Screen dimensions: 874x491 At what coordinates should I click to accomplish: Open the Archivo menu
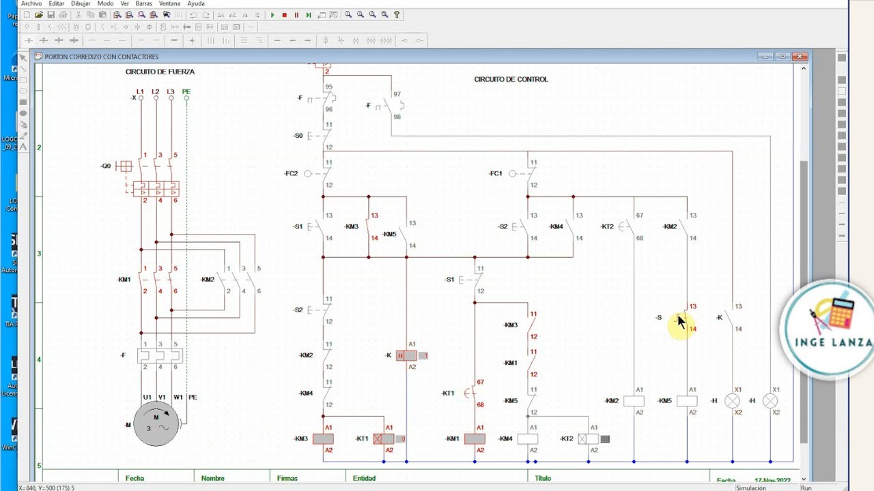31,3
